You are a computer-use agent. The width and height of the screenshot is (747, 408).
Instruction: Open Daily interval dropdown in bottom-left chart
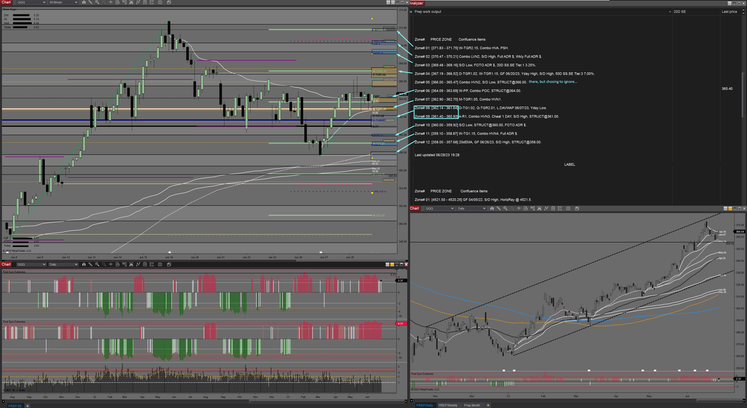pyautogui.click(x=63, y=264)
